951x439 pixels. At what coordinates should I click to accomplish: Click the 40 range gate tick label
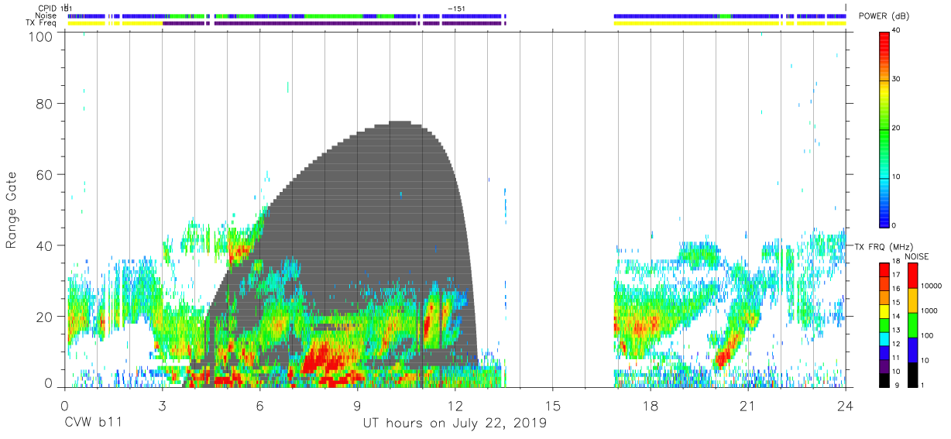click(45, 245)
